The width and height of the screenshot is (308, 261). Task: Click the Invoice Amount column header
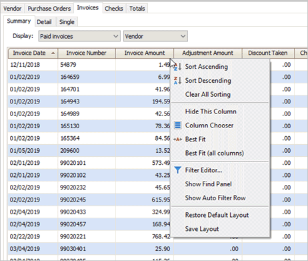(x=145, y=53)
